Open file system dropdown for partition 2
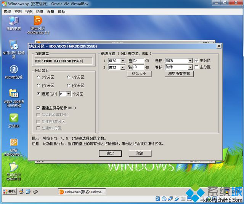 click(x=123, y=67)
